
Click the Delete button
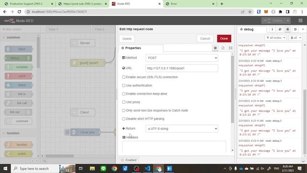[127, 38]
